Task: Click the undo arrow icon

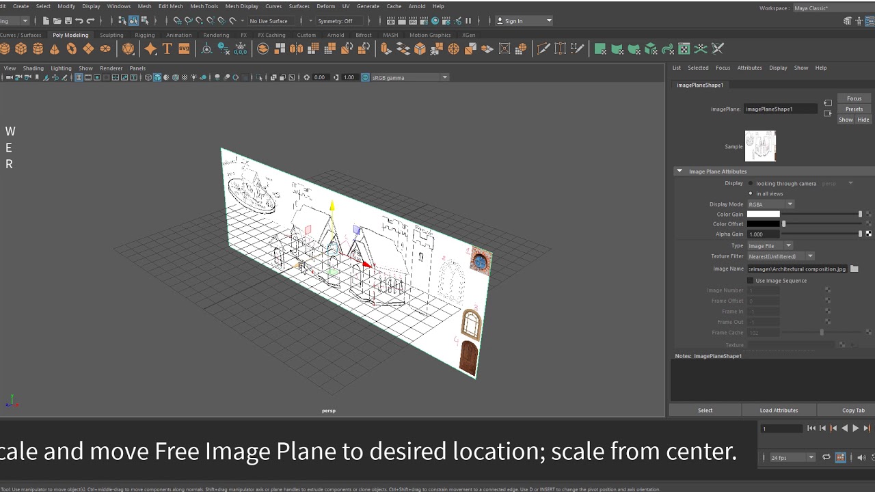Action: coord(79,21)
